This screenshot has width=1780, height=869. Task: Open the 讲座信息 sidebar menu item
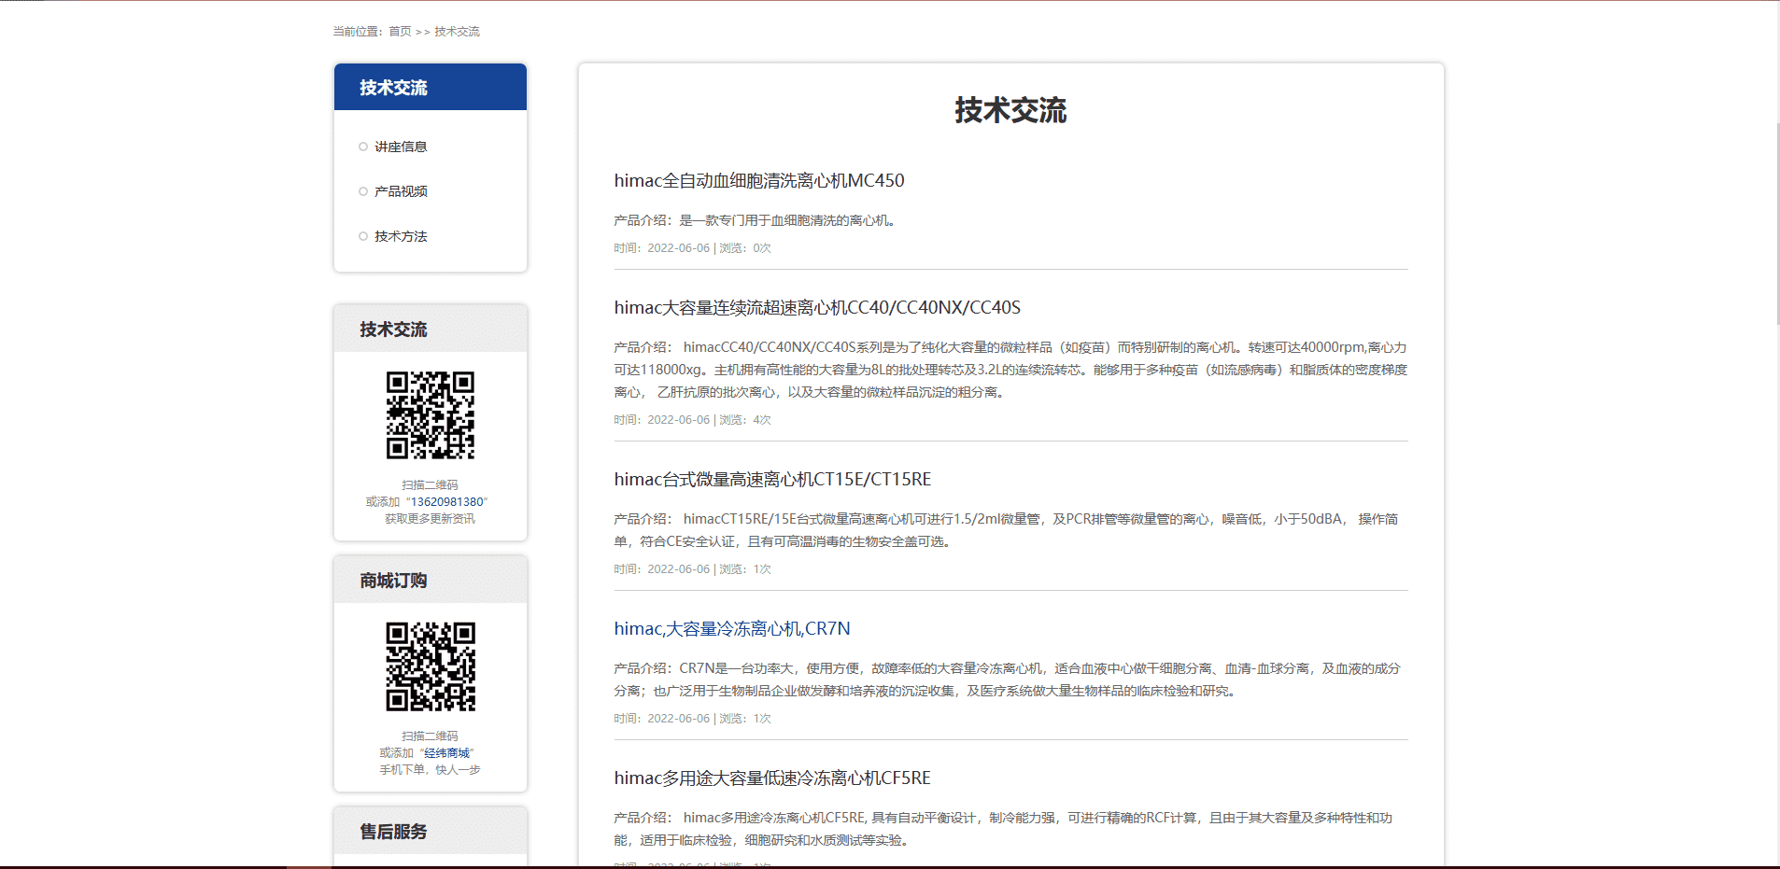click(x=401, y=147)
